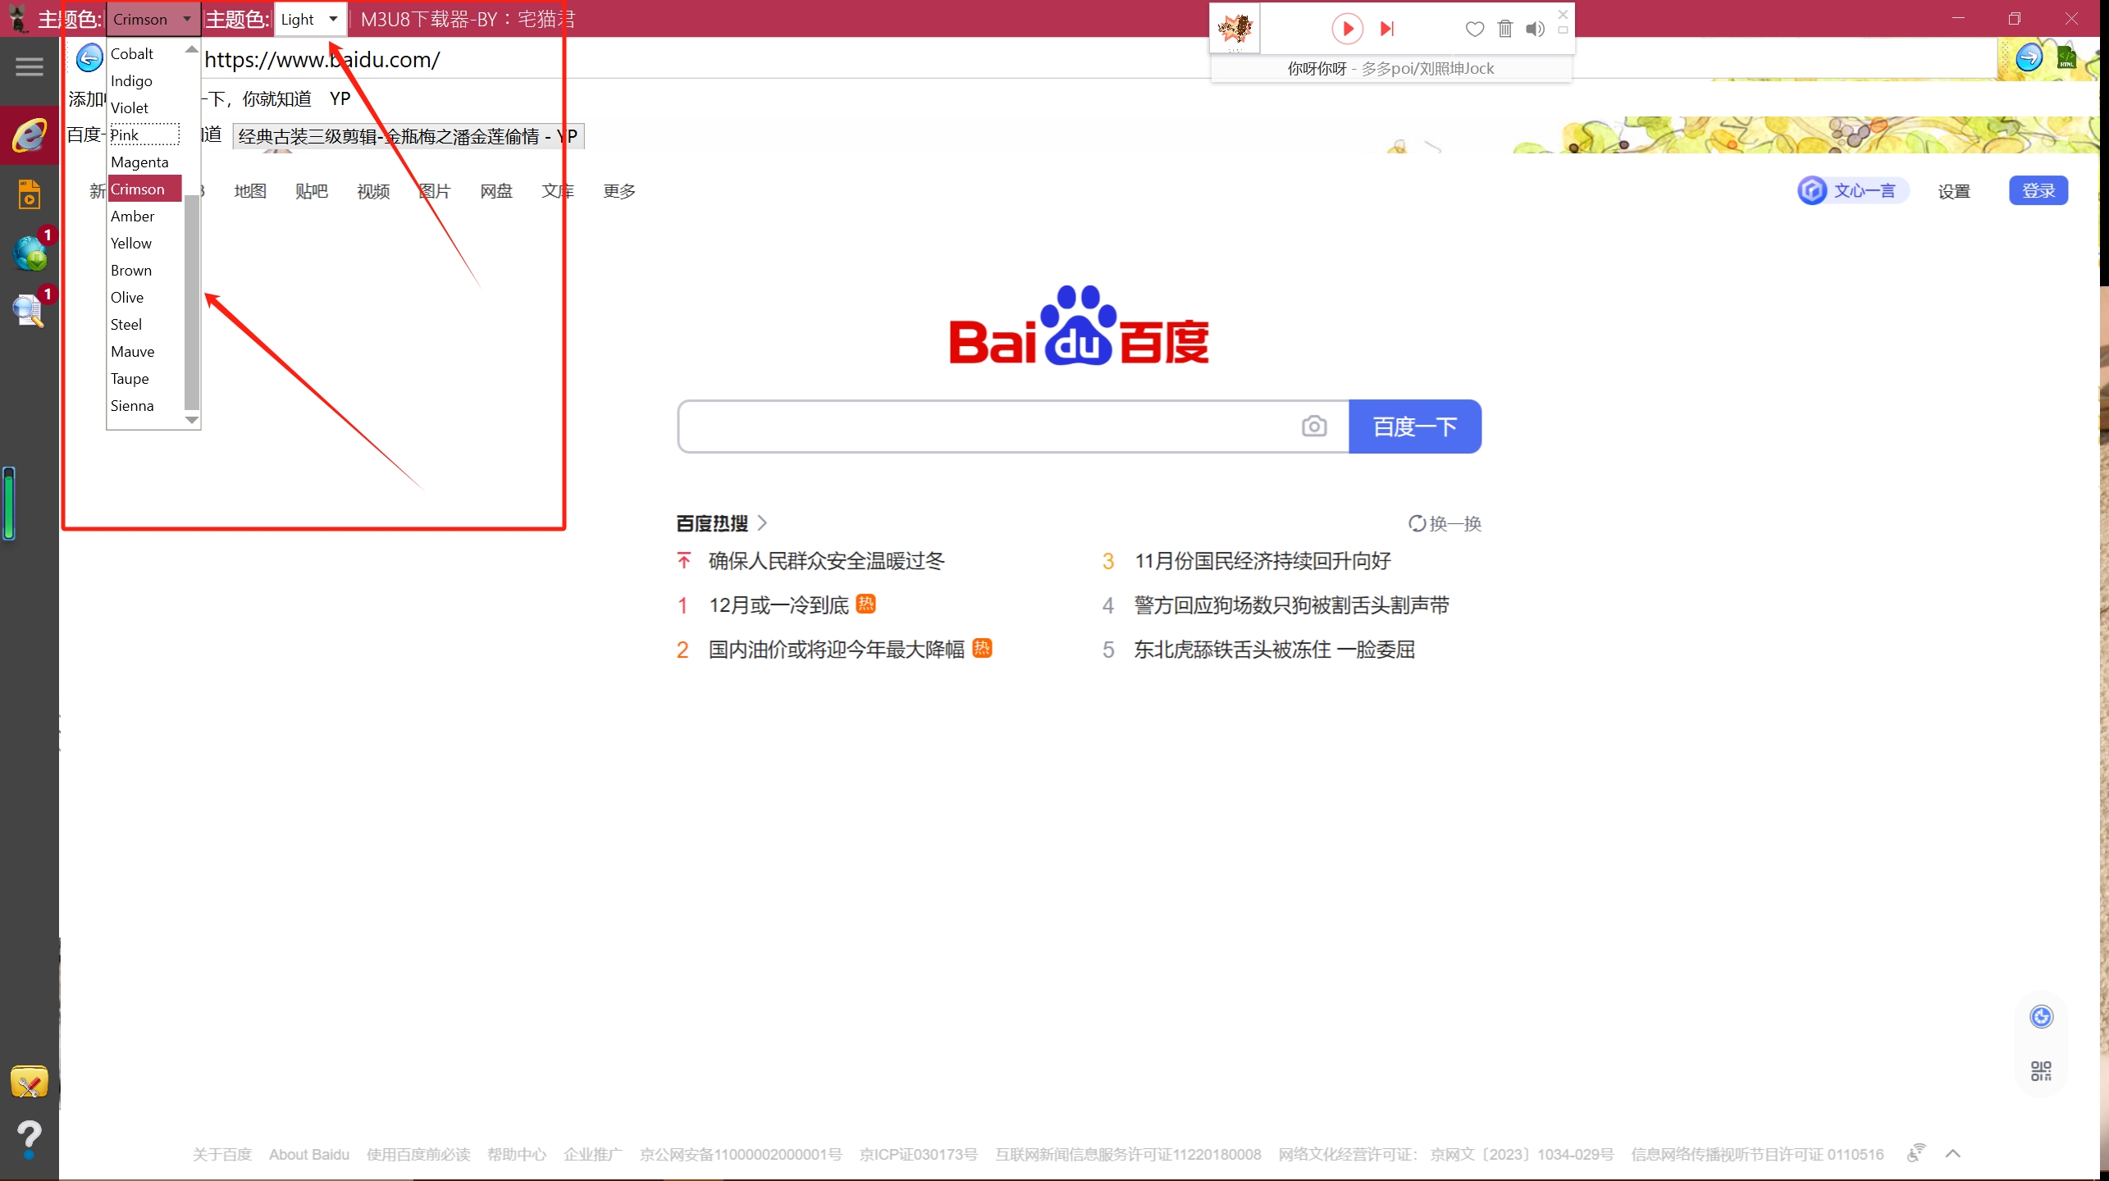Viewport: 2109px width, 1181px height.
Task: Open 网盘 navigation link
Action: (496, 191)
